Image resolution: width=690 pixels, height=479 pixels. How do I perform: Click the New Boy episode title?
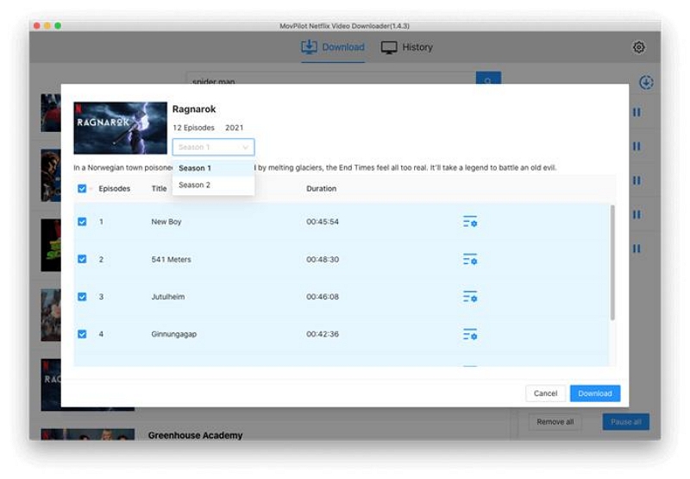click(x=166, y=222)
